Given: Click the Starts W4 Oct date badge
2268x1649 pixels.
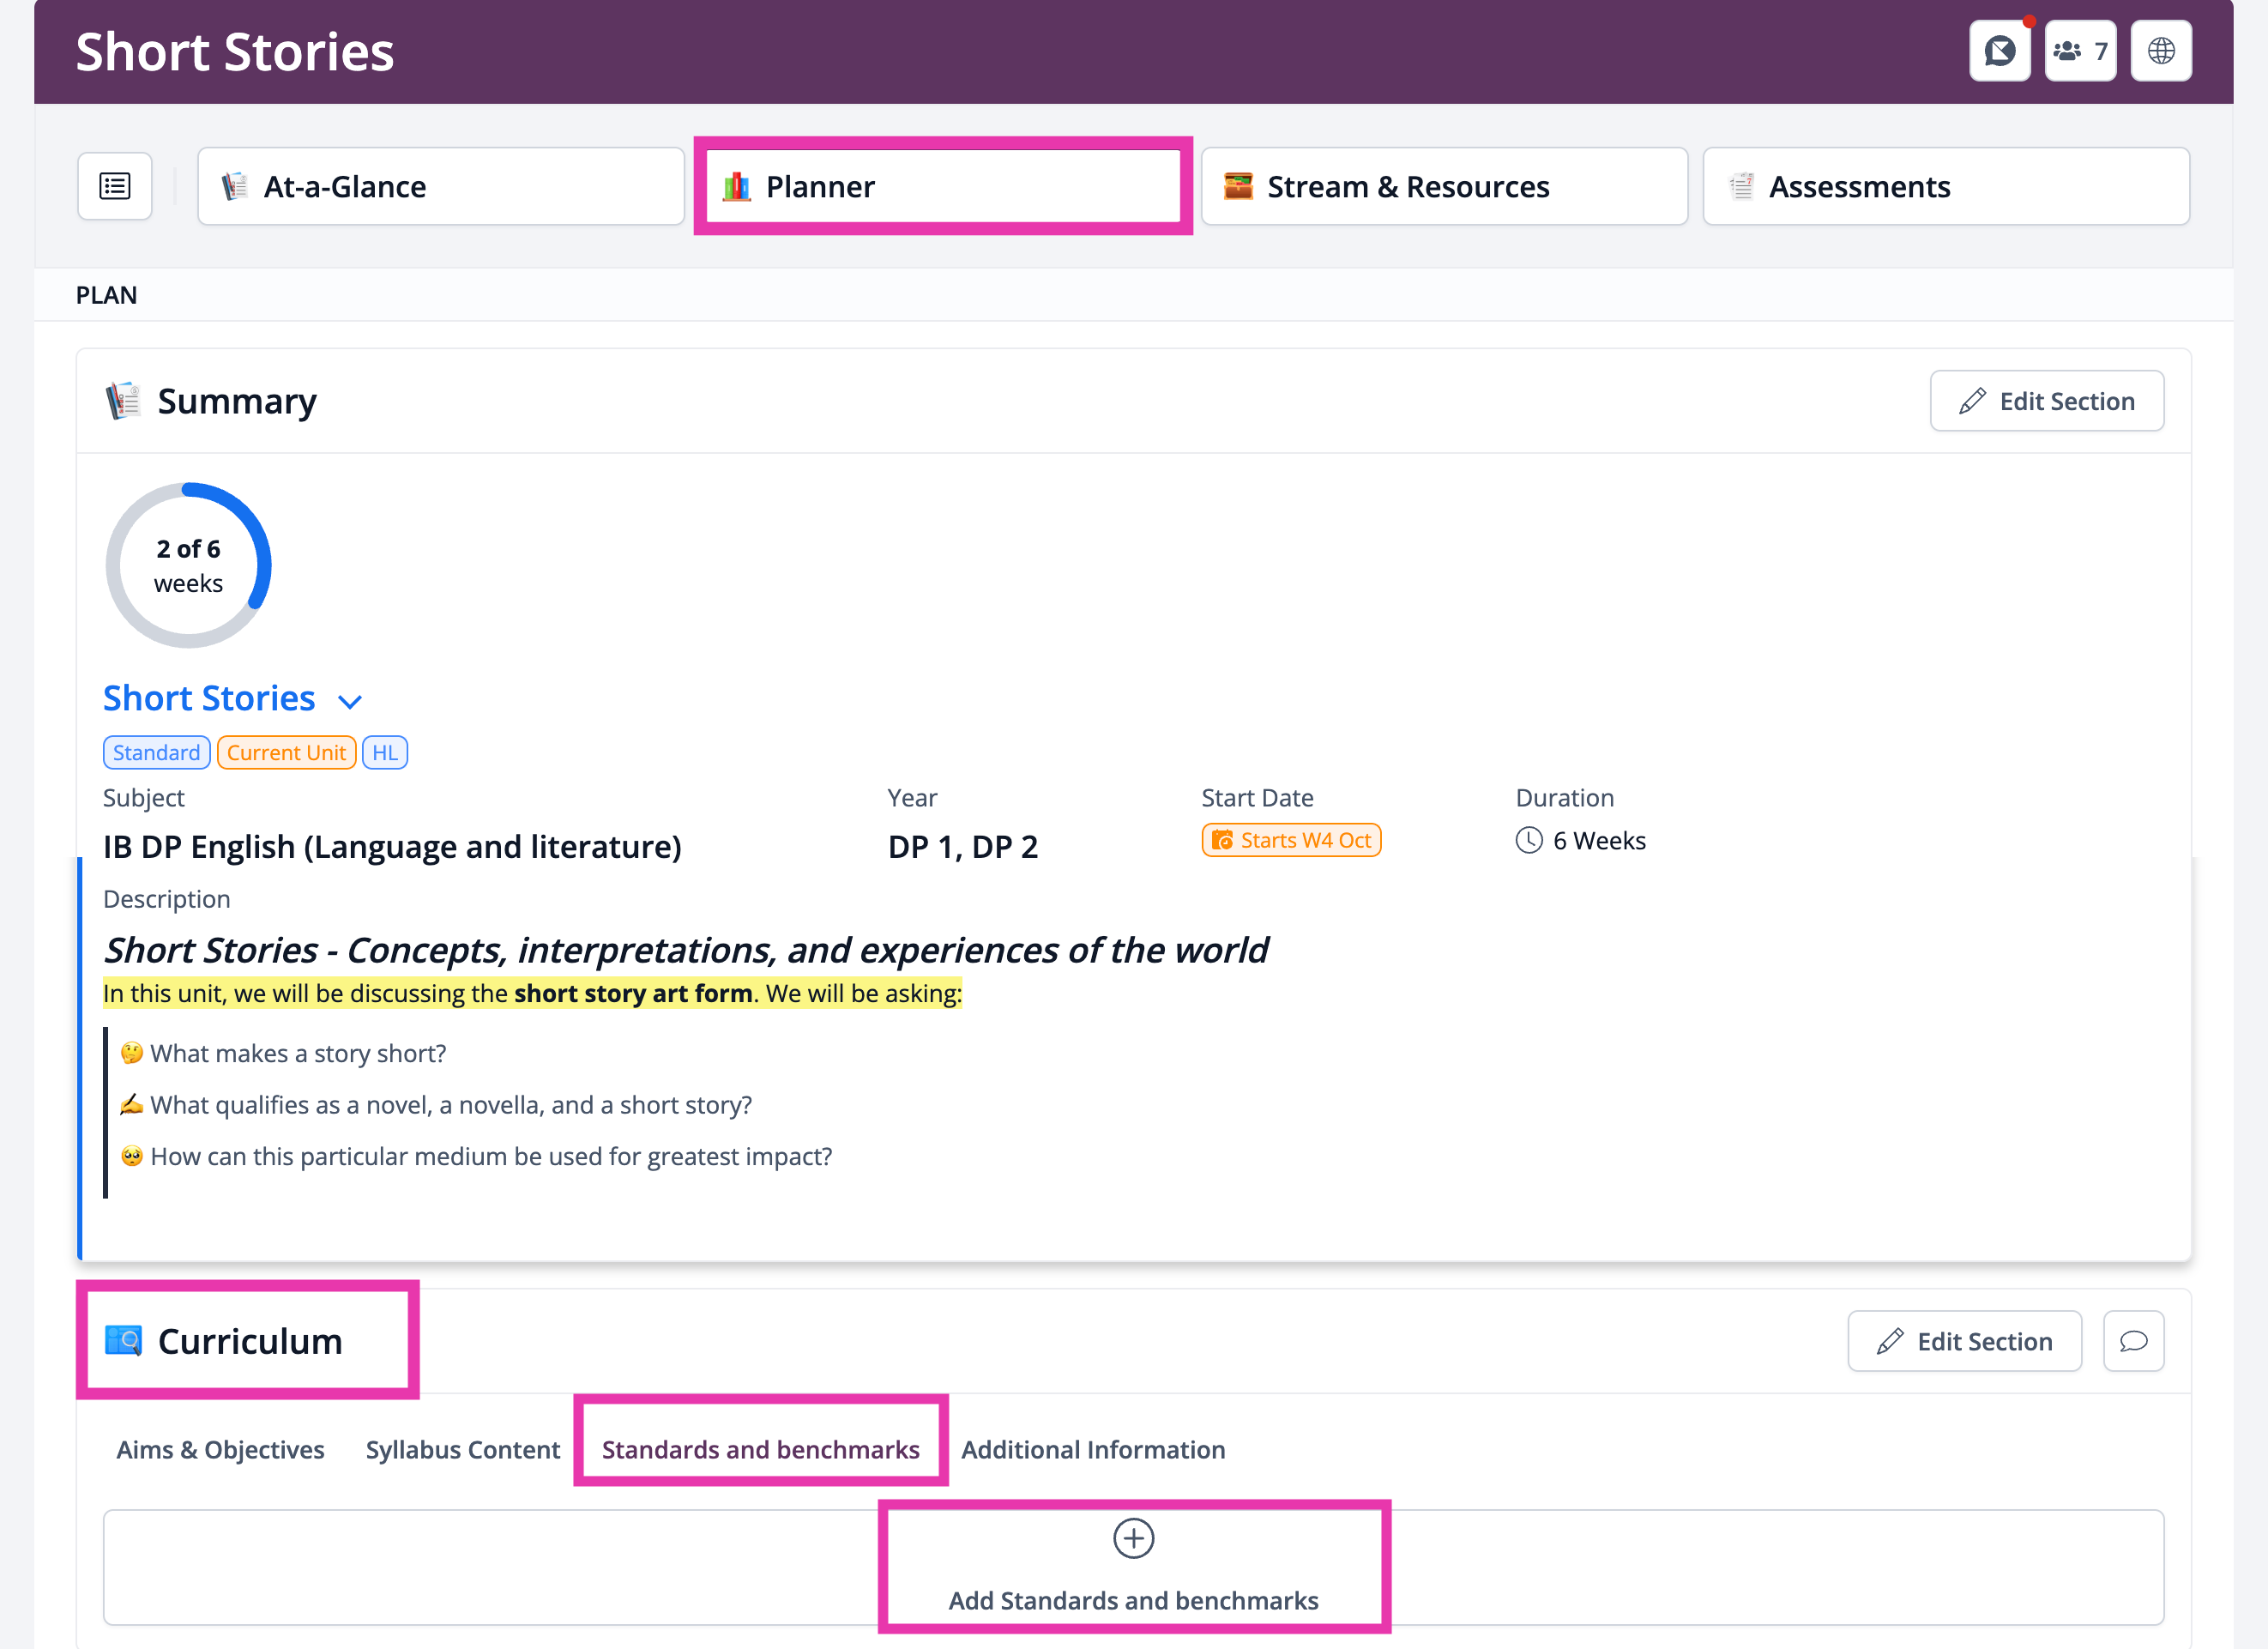Looking at the screenshot, I should [1291, 841].
